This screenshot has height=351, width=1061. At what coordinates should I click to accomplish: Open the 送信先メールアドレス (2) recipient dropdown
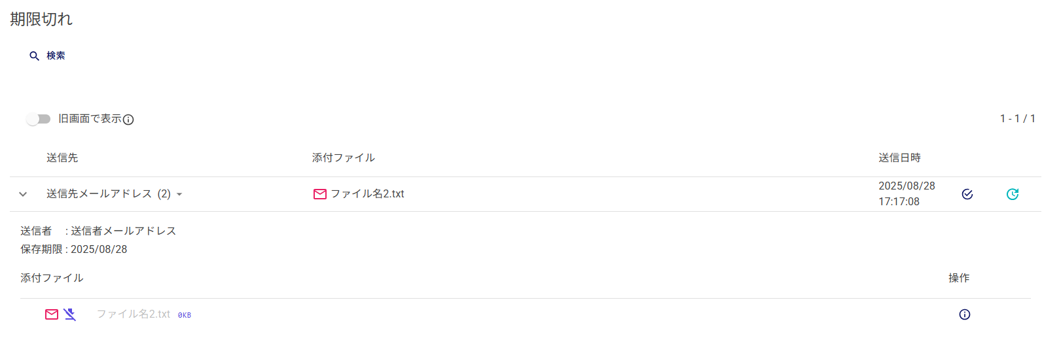click(x=179, y=194)
